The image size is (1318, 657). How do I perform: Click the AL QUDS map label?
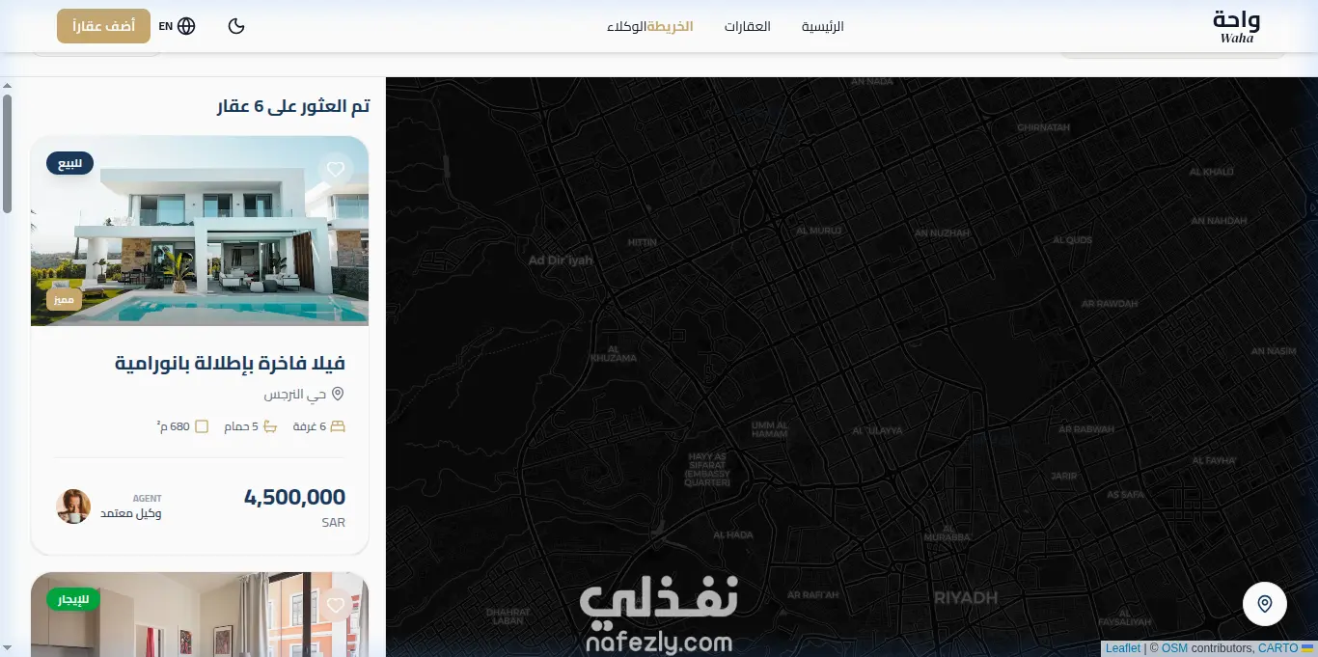pos(1072,240)
